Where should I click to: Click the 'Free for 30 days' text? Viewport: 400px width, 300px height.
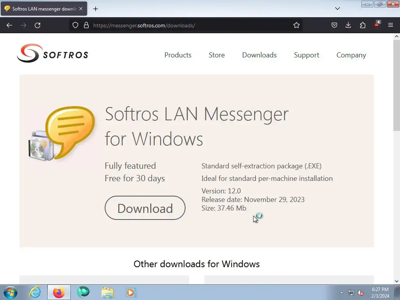[135, 178]
